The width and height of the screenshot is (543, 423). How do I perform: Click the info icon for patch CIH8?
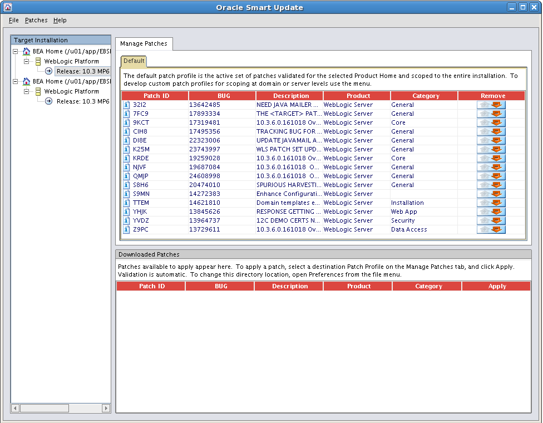pos(127,132)
